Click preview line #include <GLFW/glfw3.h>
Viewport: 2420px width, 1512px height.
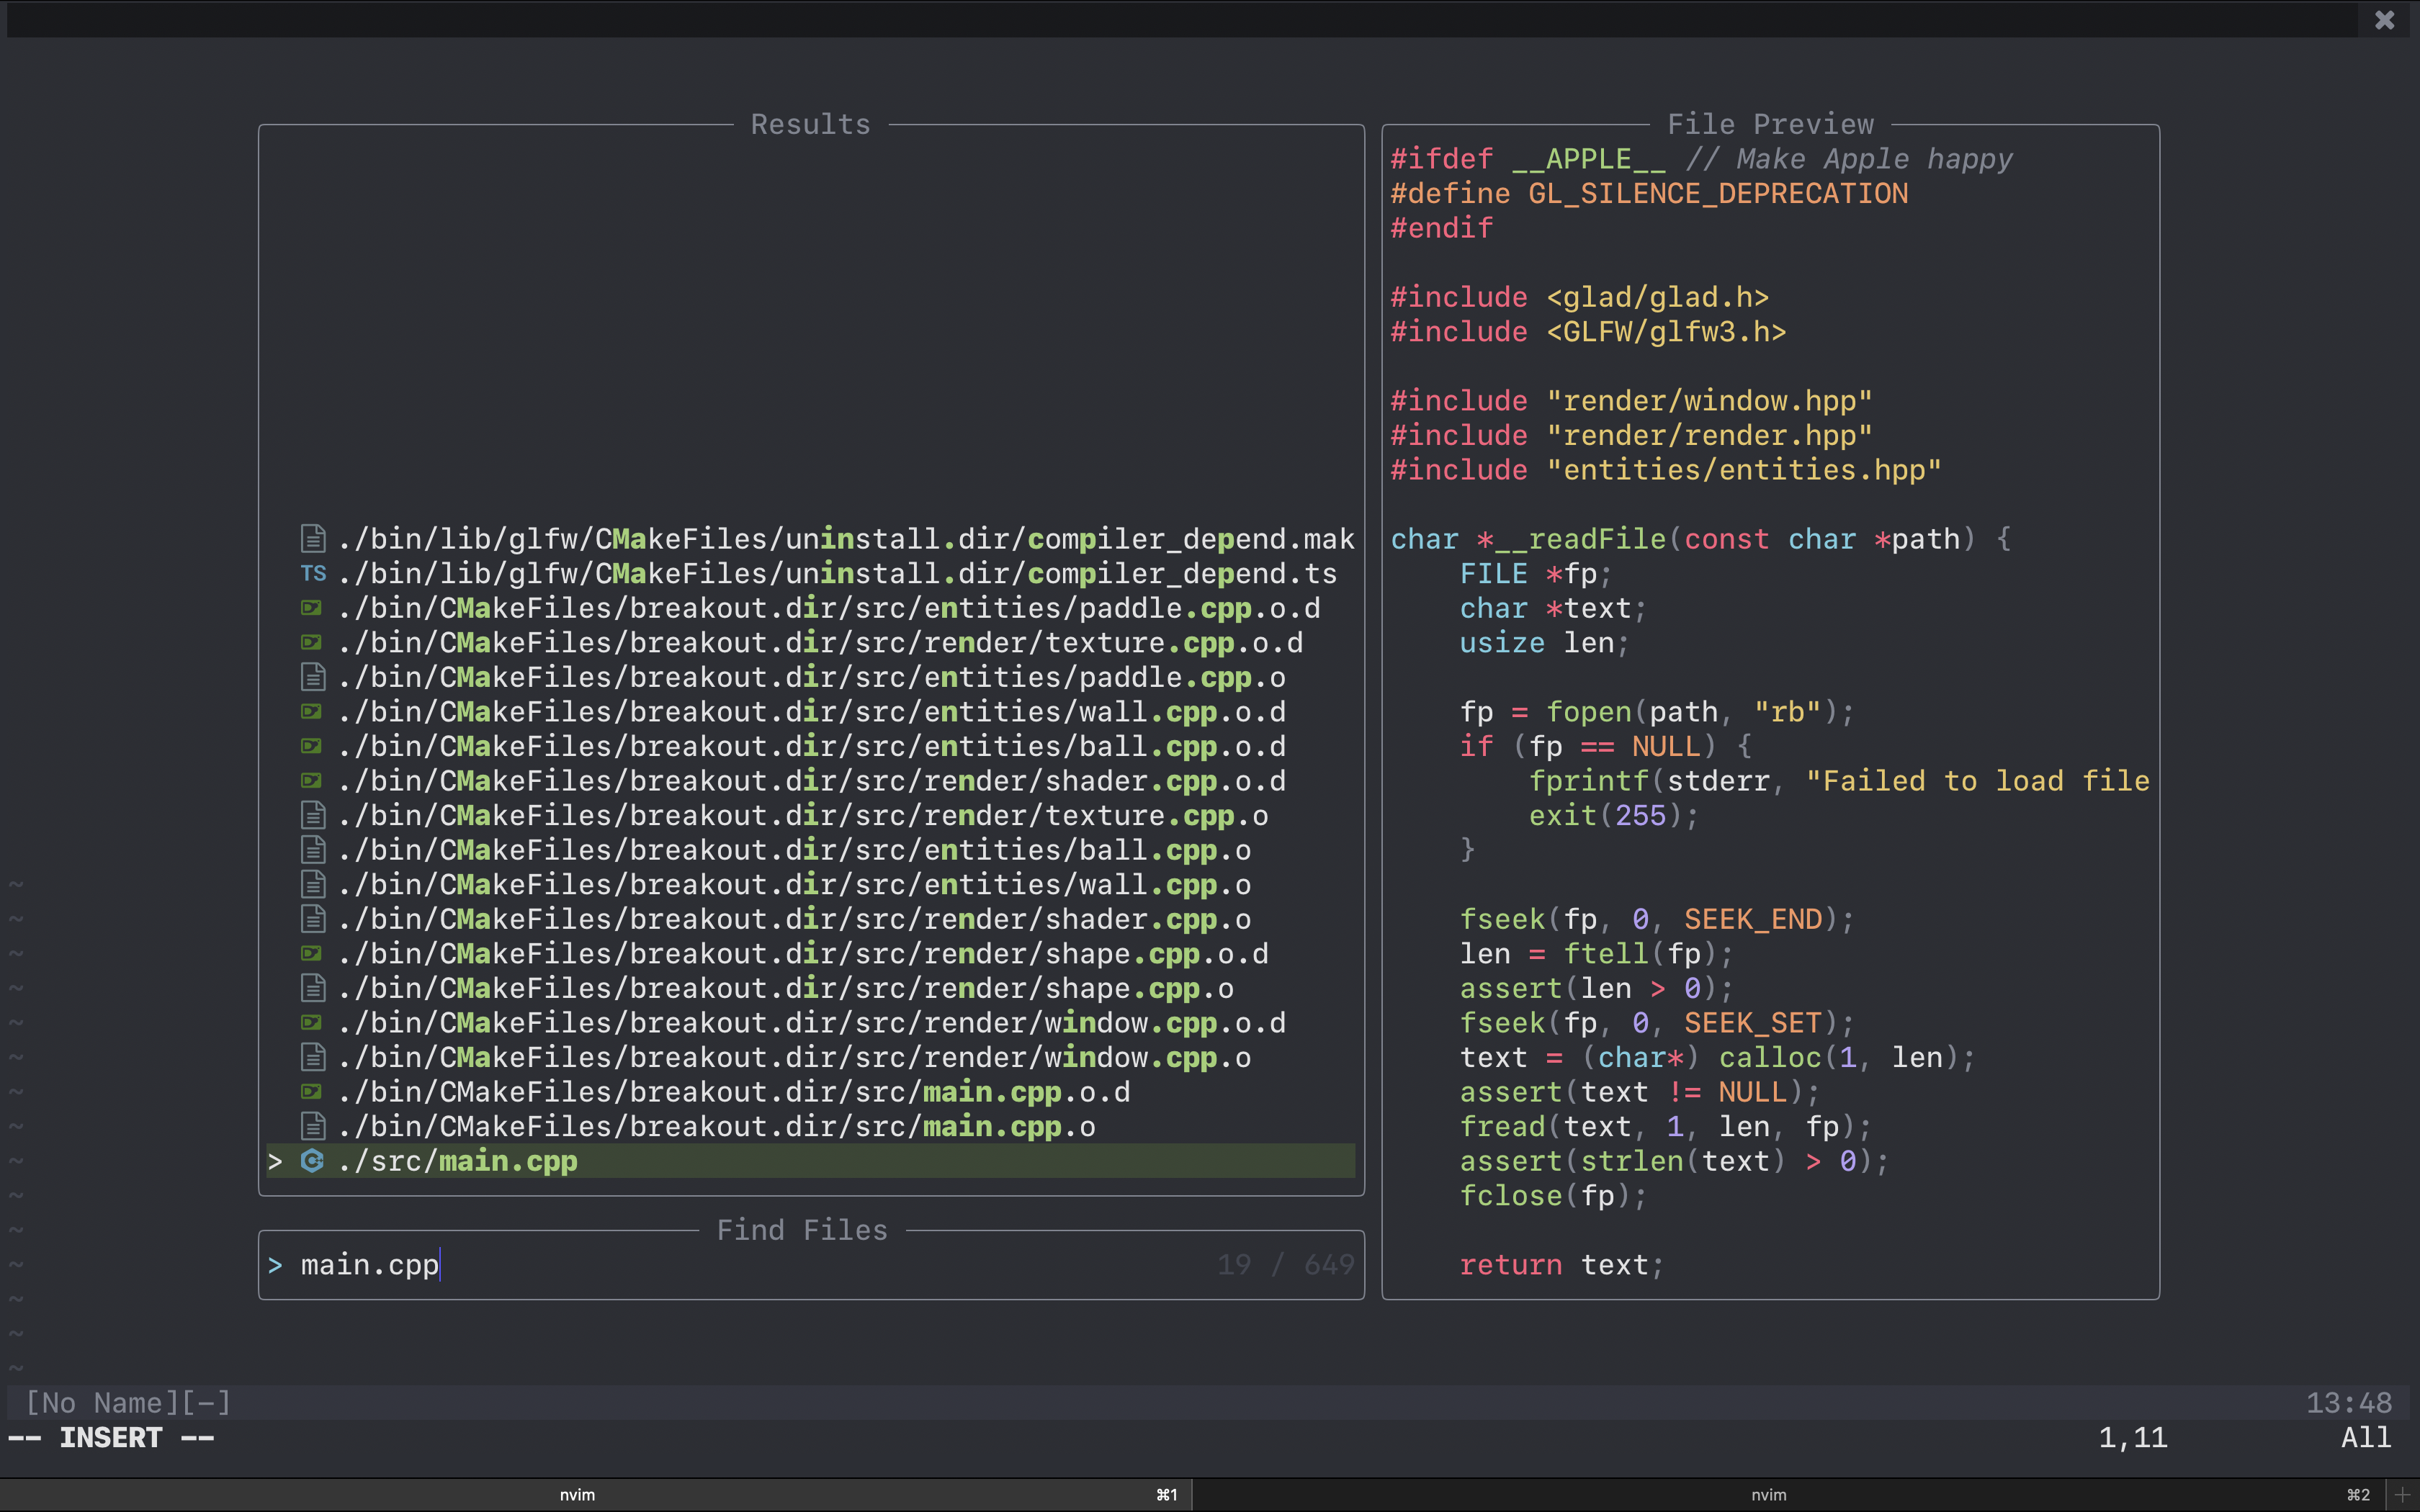click(1589, 332)
